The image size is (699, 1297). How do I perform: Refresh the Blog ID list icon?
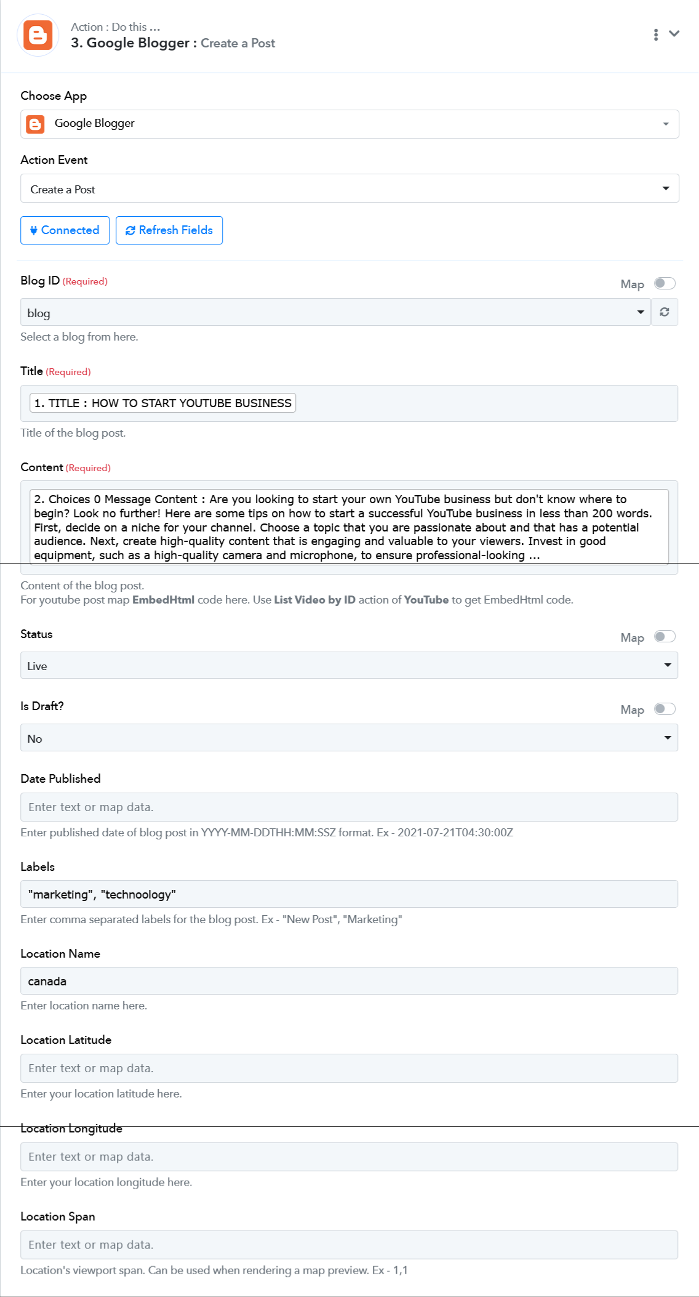(x=665, y=312)
